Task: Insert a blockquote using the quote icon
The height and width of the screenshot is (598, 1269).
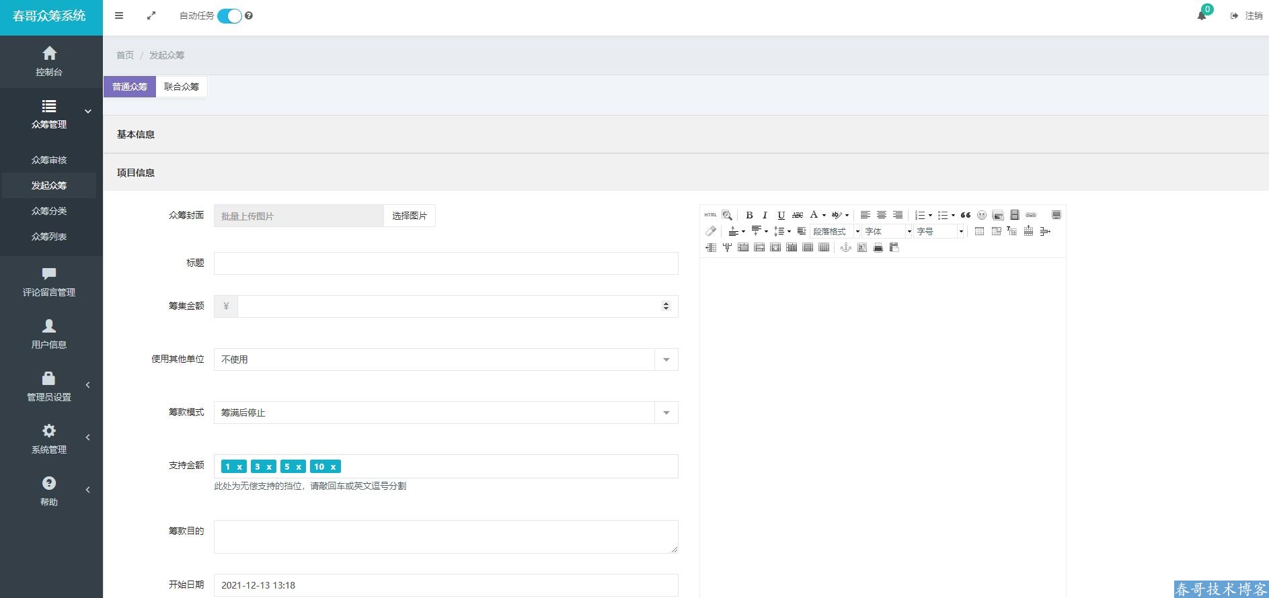Action: click(x=966, y=215)
